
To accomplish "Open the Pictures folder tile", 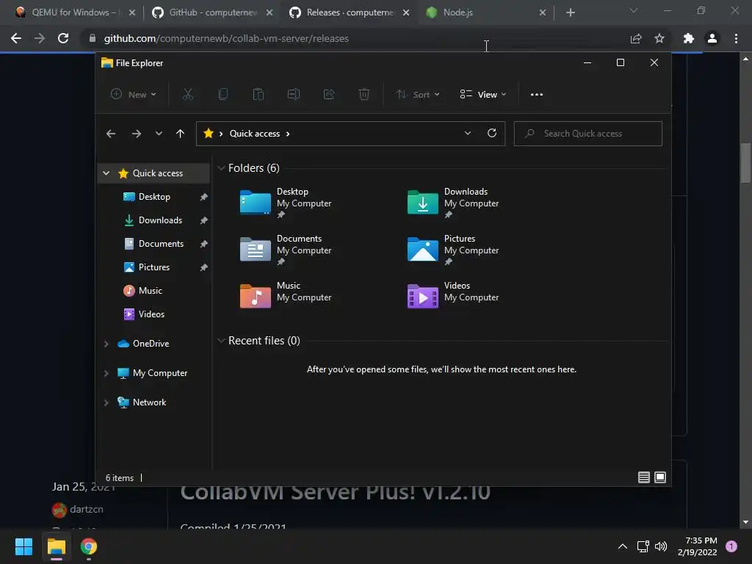I will point(454,250).
